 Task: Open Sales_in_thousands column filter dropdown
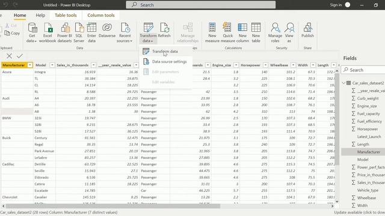[94, 65]
